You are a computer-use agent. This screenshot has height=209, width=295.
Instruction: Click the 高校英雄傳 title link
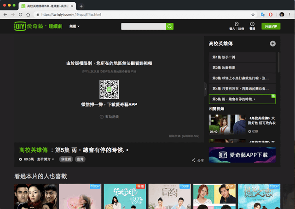tap(34, 150)
